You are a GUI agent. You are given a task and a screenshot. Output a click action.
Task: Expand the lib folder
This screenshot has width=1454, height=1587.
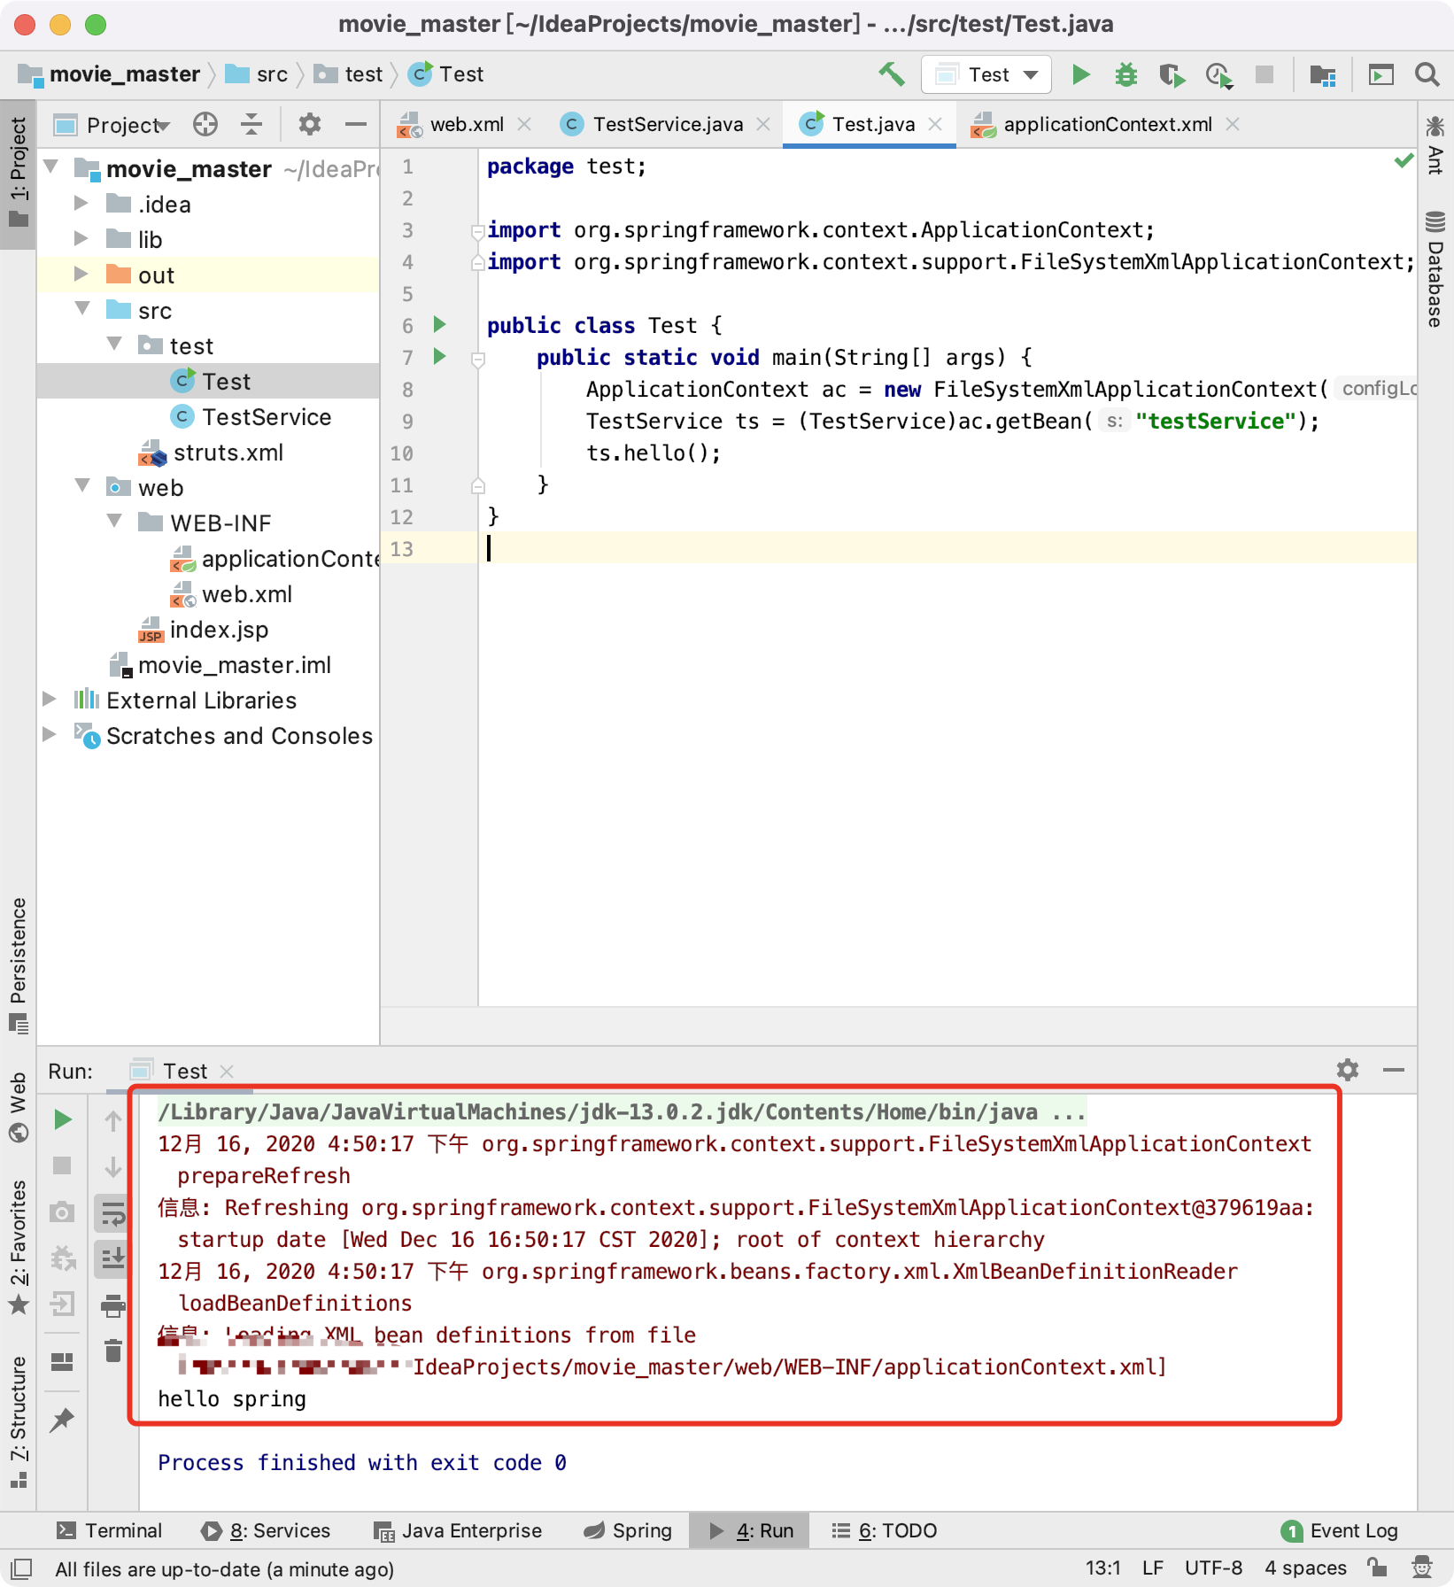[x=81, y=238]
